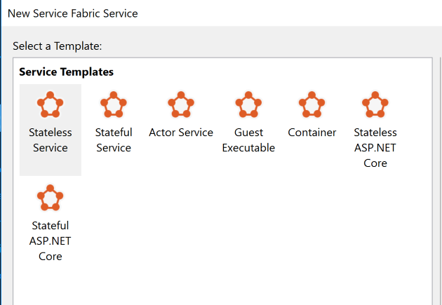Click the "Actor Service" text label
This screenshot has width=442, height=305.
point(181,133)
